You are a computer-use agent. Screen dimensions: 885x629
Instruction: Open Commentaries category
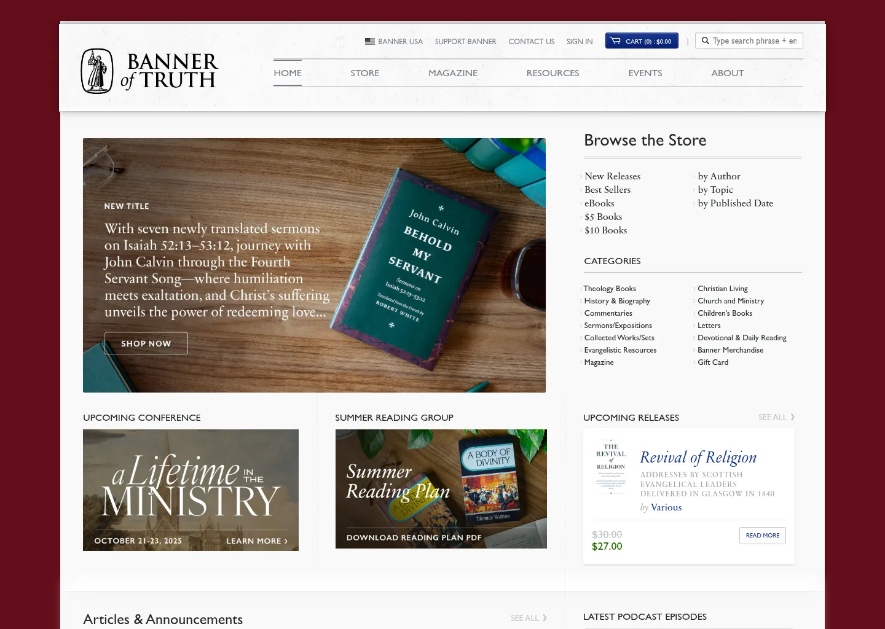pyautogui.click(x=608, y=313)
